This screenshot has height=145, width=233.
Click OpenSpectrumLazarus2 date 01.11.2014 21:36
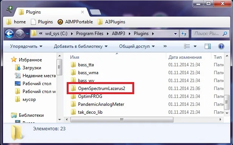(184, 89)
